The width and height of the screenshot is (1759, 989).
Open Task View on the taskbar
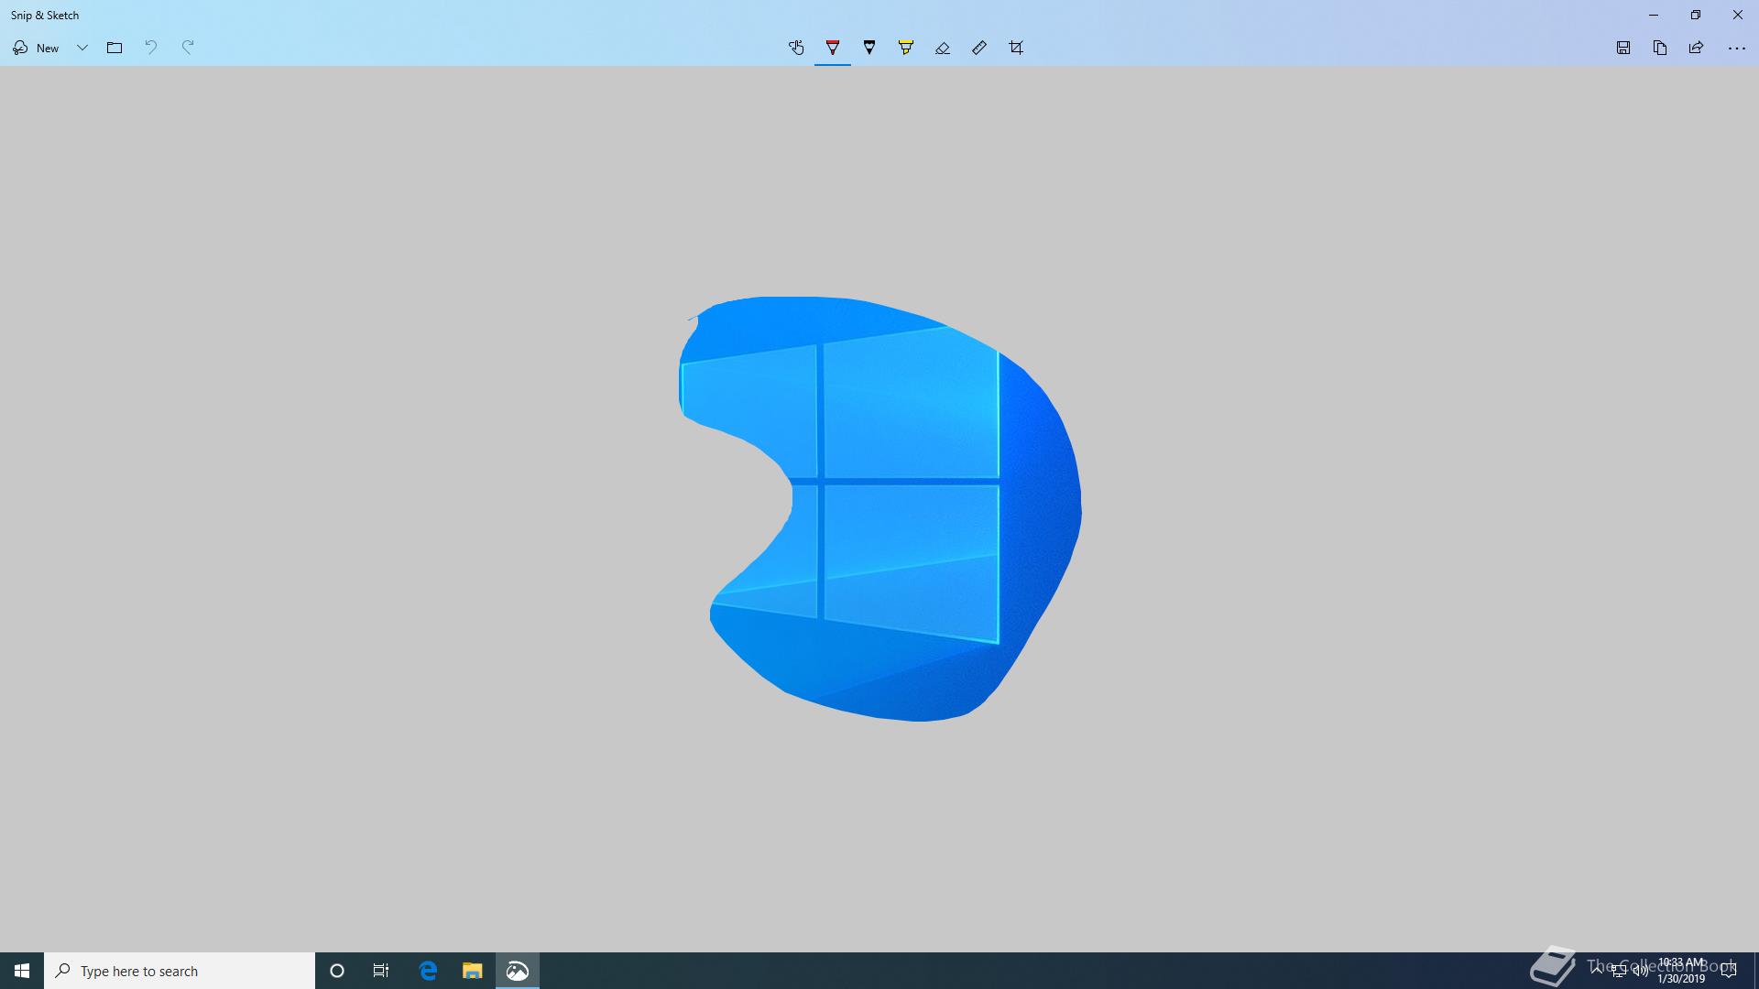(x=381, y=971)
